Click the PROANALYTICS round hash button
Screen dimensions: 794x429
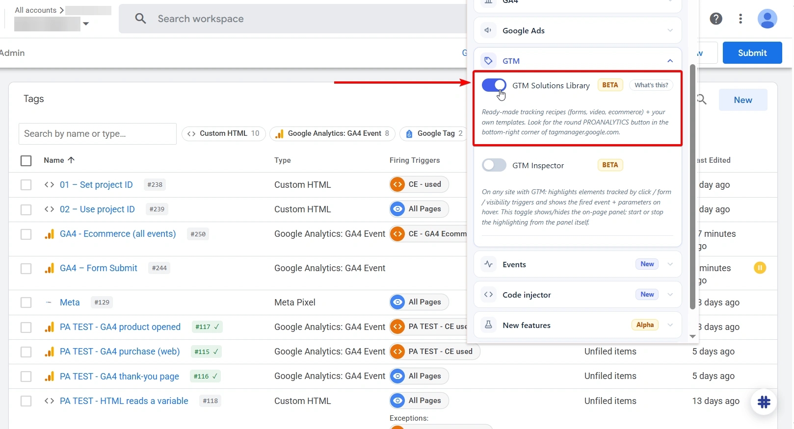click(x=764, y=402)
